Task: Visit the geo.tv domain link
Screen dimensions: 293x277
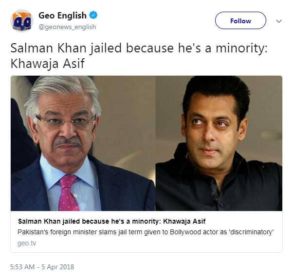Action: (27, 243)
